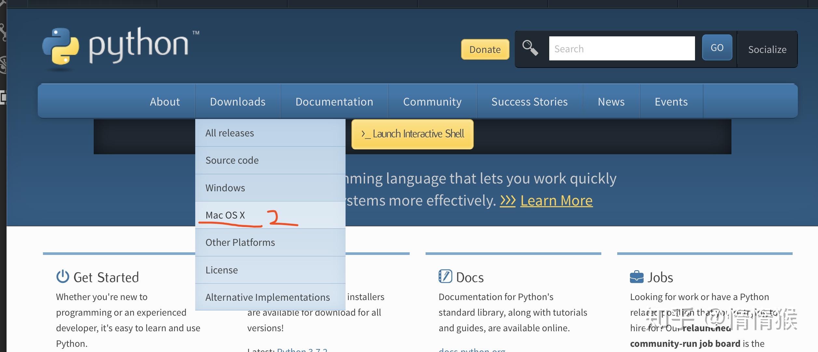The image size is (818, 352).
Task: Select Mac OS X from Downloads menu
Action: pos(225,215)
